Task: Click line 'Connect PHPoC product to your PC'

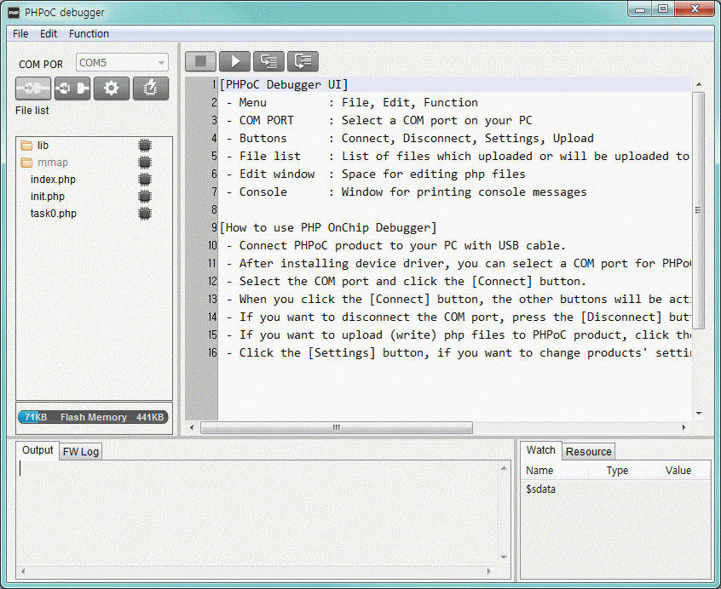Action: point(395,246)
